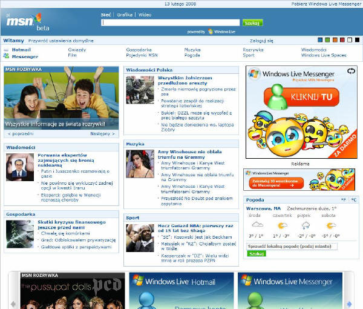Screen dimensions: 363x309
Task: Click the ad refresh arrows icon
Action: [351, 71]
